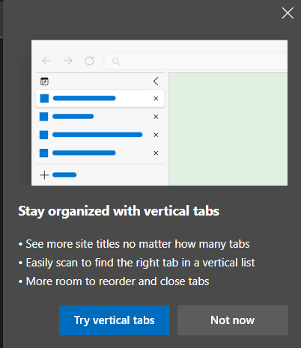Click the refresh icon in illustration
The height and width of the screenshot is (348, 301).
point(89,61)
